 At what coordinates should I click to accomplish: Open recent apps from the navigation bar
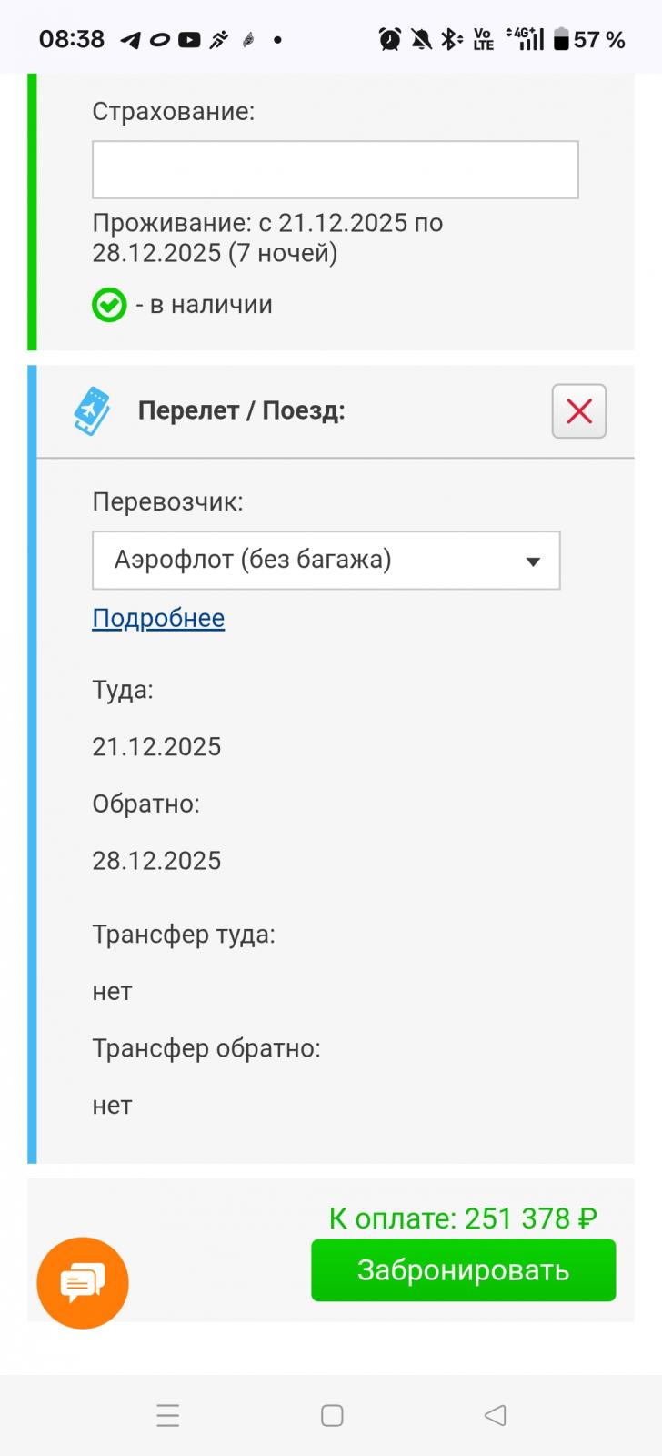tap(168, 1415)
